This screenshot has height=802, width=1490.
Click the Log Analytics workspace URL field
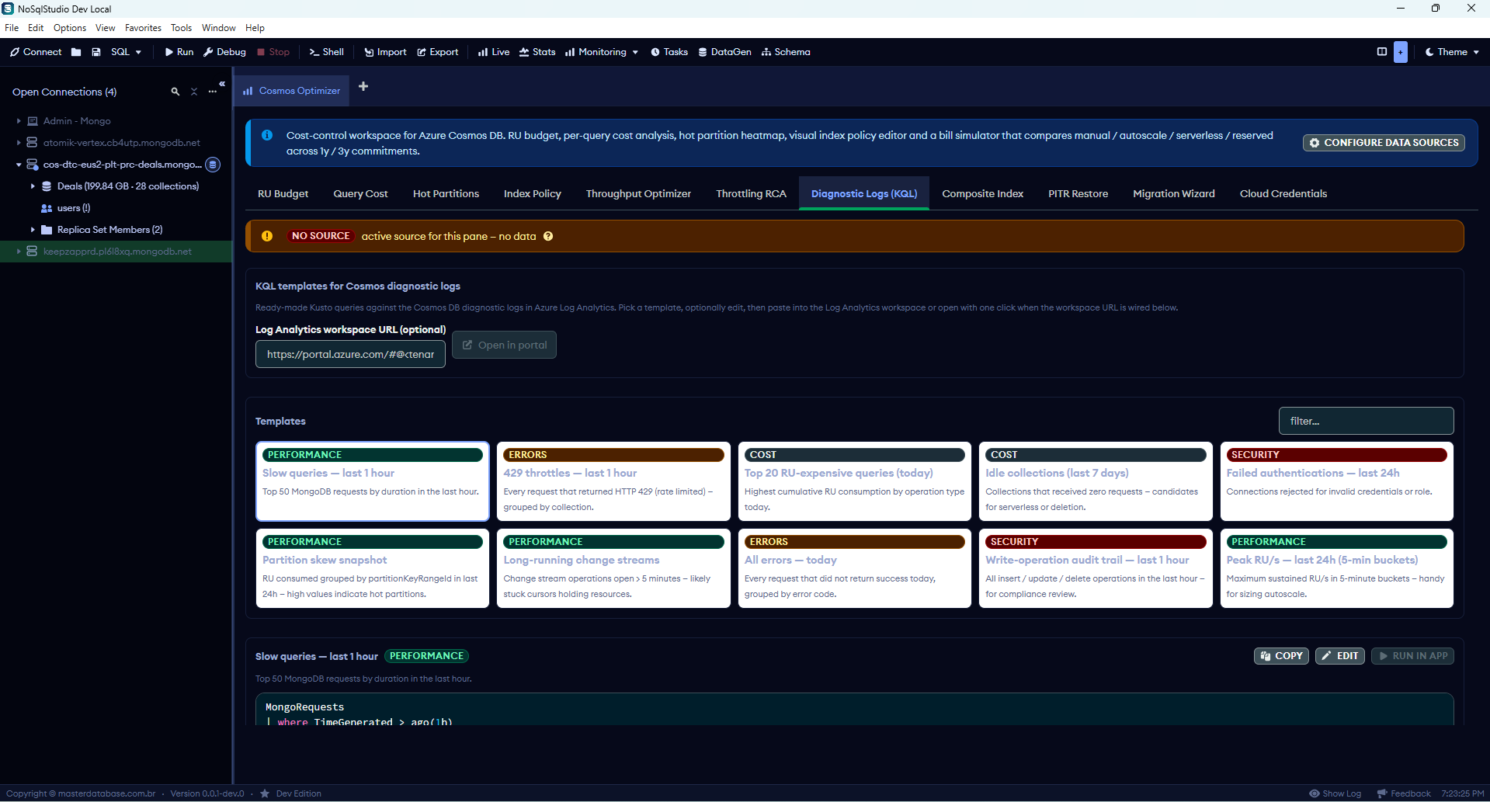click(x=350, y=354)
